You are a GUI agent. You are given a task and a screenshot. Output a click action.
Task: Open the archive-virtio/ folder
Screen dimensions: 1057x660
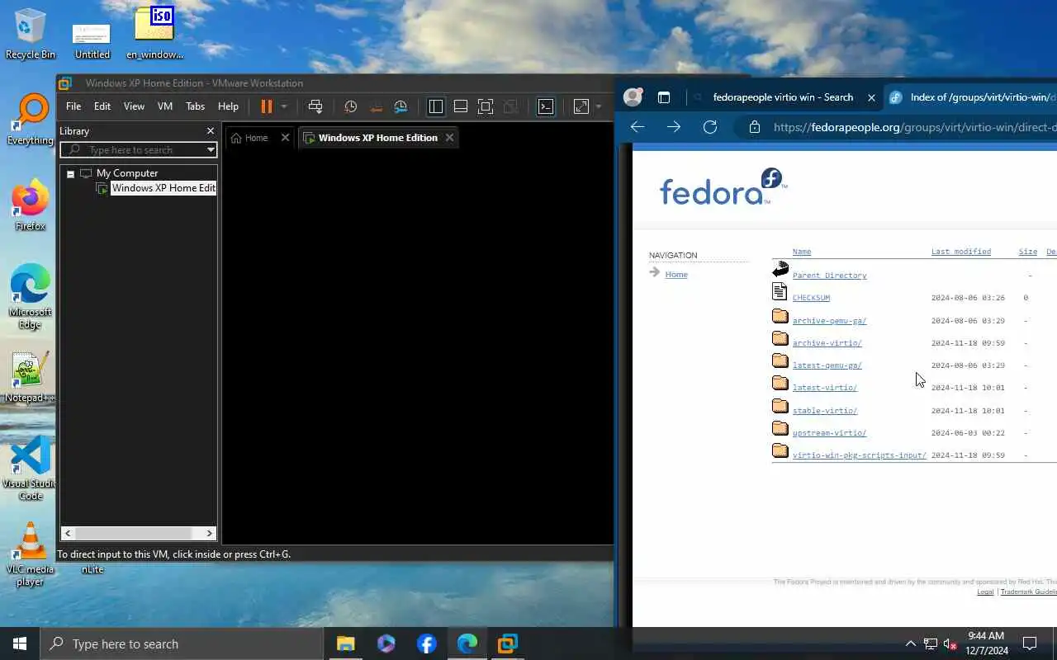[x=827, y=343]
